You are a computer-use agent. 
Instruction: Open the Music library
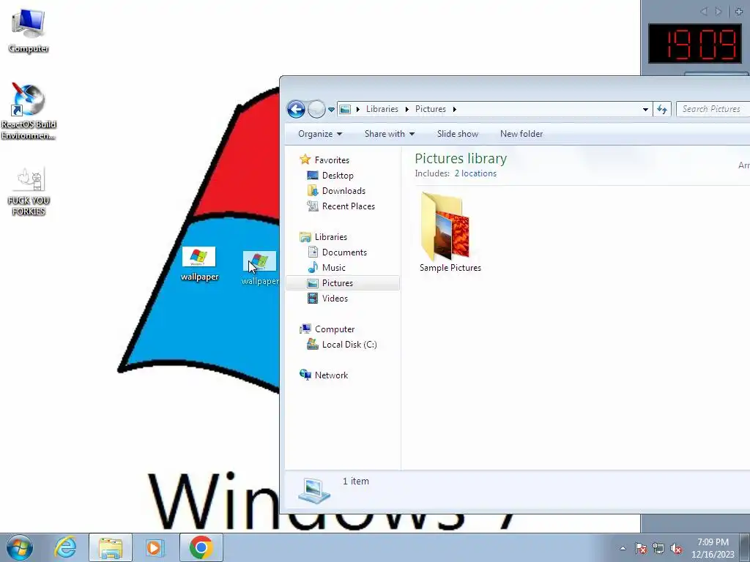(333, 268)
